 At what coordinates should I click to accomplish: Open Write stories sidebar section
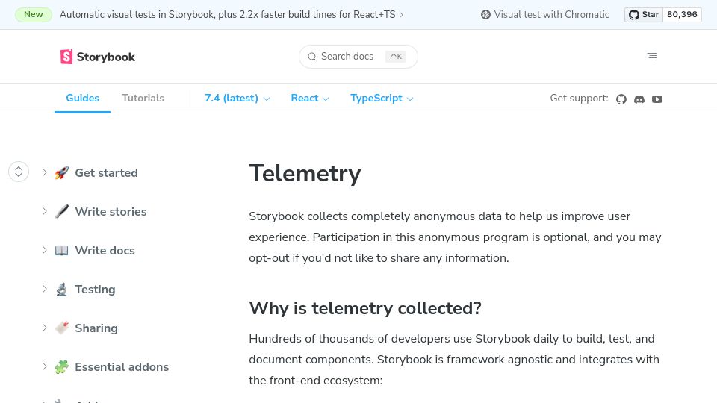pyautogui.click(x=111, y=211)
